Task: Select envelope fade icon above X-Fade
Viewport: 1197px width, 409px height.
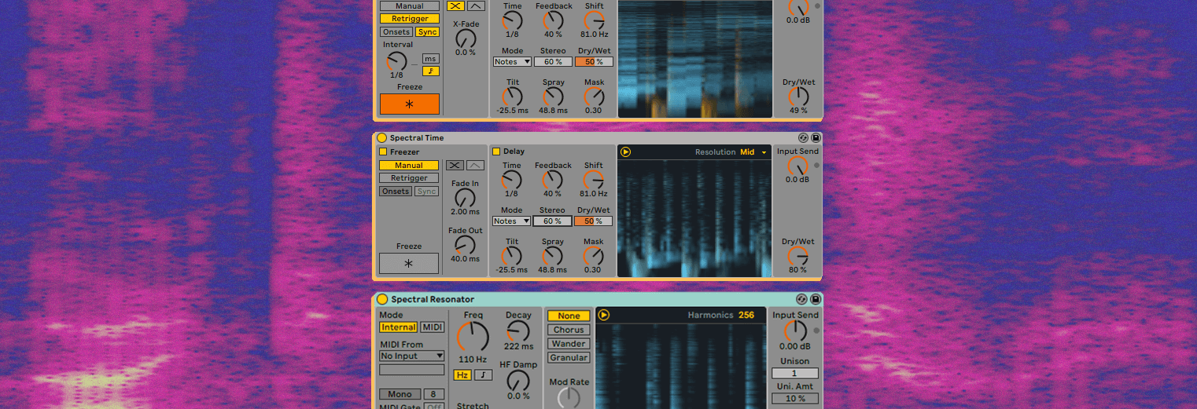Action: point(476,5)
